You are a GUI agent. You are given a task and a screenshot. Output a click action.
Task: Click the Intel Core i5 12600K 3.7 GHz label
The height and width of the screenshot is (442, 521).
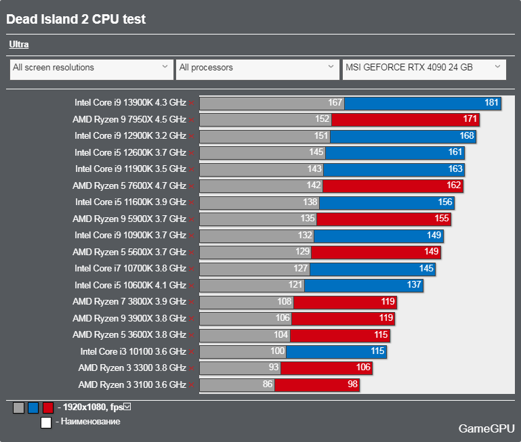tap(130, 152)
